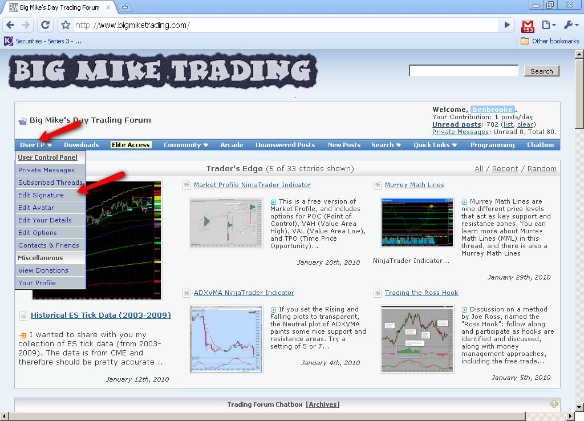Close the Big Mike's Day Trading Forum tab
This screenshot has height=421, width=584.
(108, 7)
